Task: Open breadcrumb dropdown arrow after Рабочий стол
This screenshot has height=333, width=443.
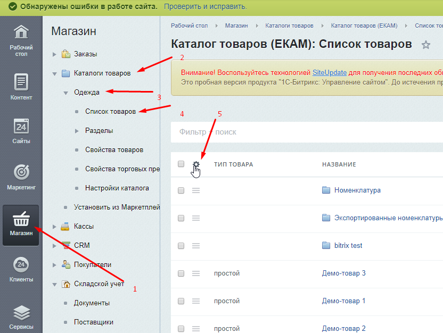Action: (x=216, y=26)
